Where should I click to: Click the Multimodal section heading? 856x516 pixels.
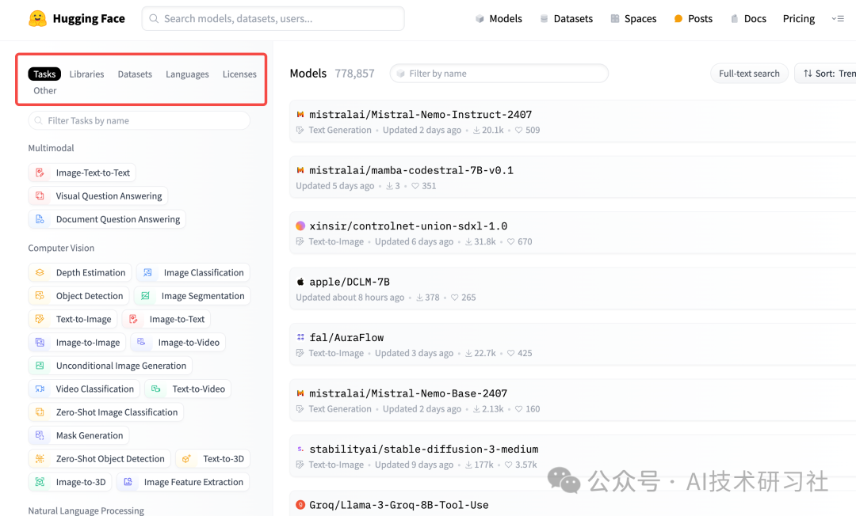(51, 148)
